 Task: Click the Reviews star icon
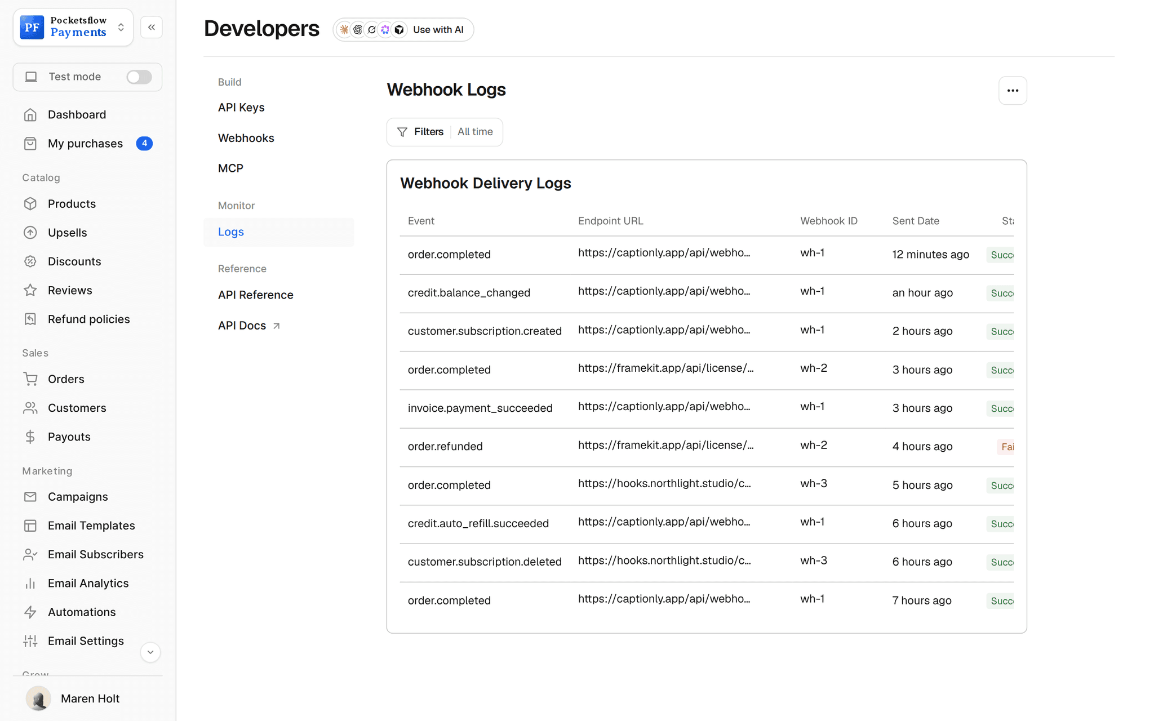[30, 290]
